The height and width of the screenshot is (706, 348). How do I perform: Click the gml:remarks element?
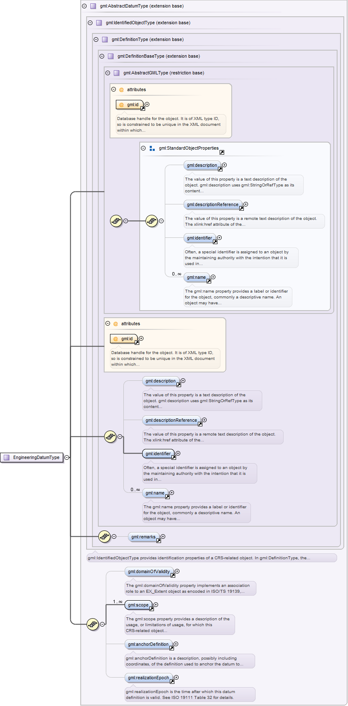point(143,537)
